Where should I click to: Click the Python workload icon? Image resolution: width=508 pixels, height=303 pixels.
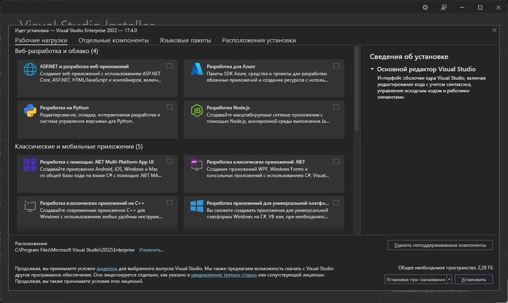30,111
